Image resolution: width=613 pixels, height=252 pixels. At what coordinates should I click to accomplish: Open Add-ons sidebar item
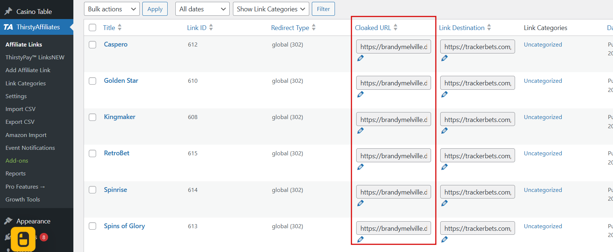[x=17, y=160]
